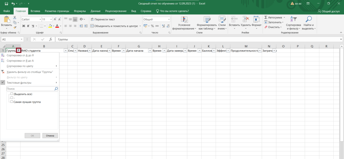The image size is (344, 159).
Task: Apply red font color A
Action: tap(57, 26)
